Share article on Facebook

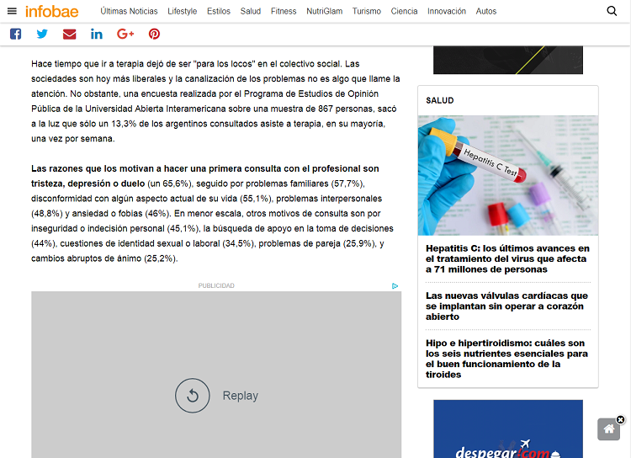tap(15, 34)
